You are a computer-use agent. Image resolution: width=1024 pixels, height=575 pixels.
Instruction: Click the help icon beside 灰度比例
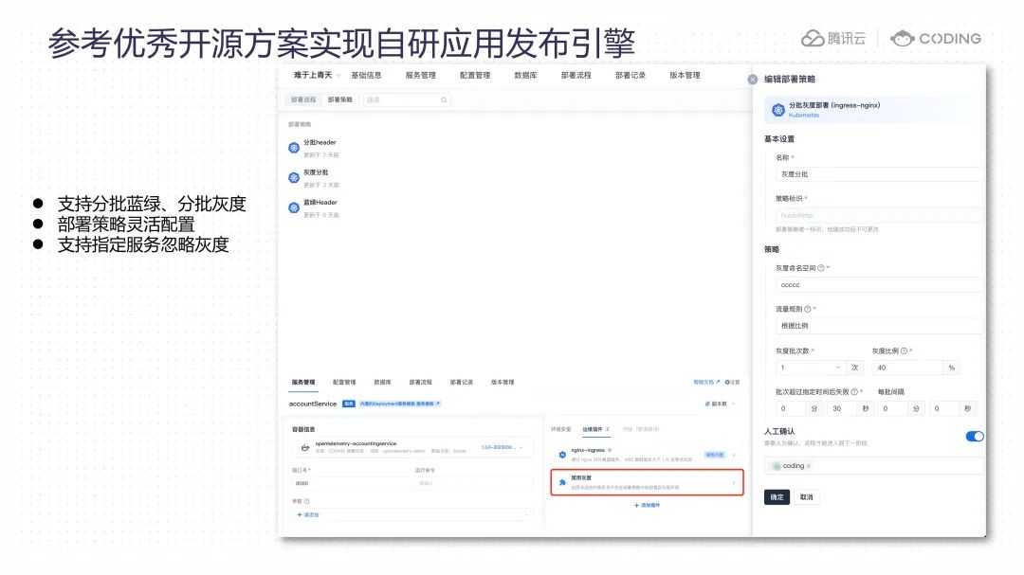point(904,351)
